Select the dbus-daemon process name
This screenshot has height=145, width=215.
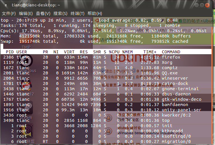coord(176,94)
